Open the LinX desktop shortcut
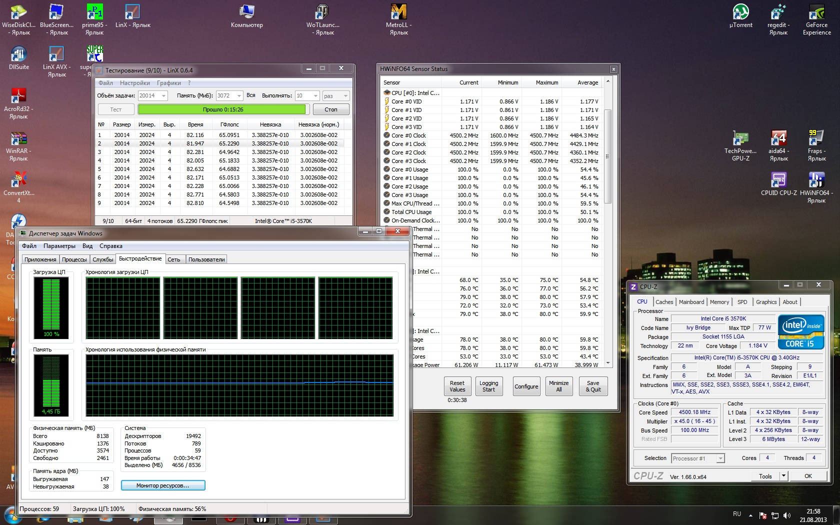Viewport: 840px width, 525px height. (132, 16)
